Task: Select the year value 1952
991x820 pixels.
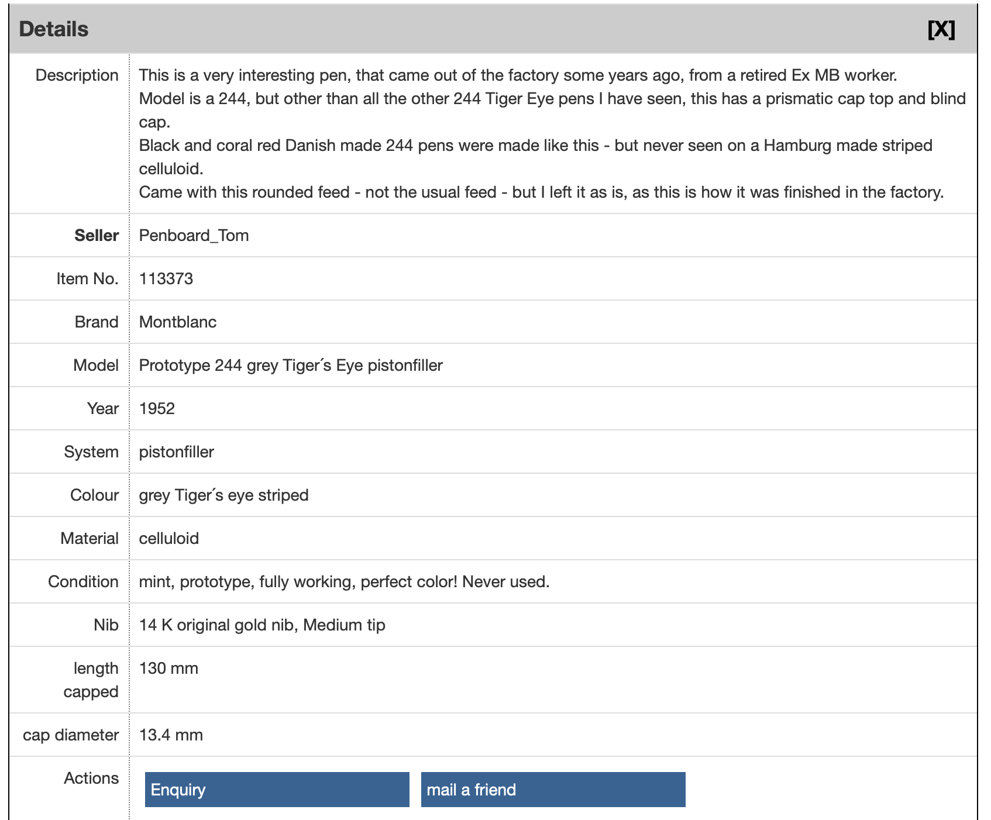Action: tap(157, 408)
